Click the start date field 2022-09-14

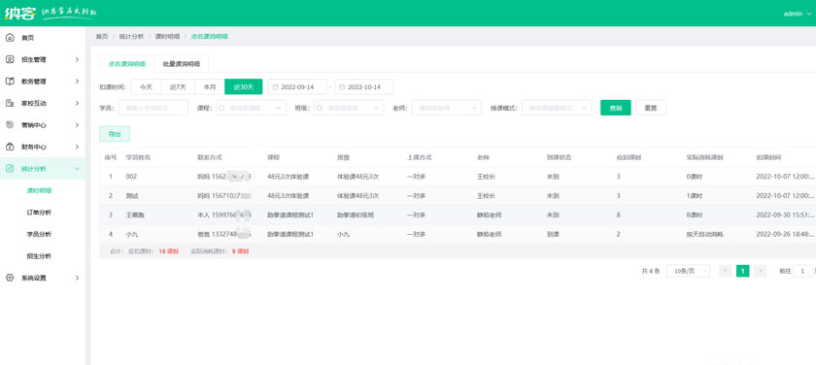point(297,87)
